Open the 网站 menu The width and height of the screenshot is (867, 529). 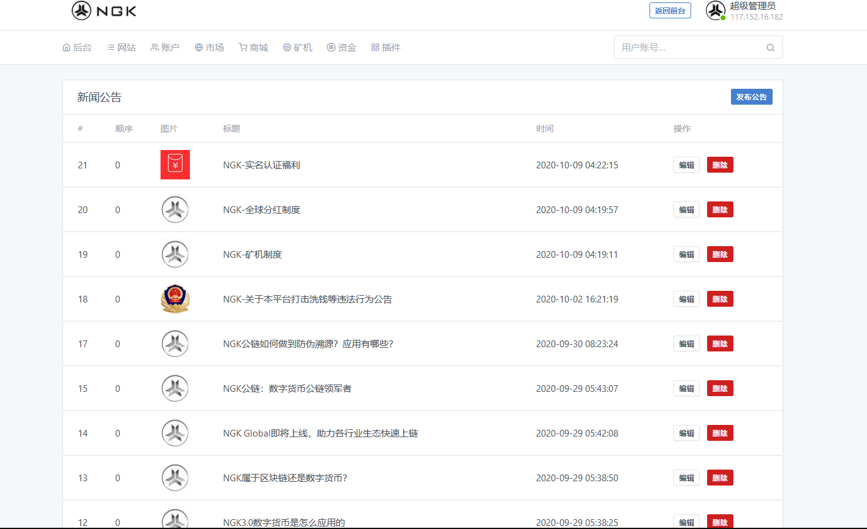tap(121, 48)
